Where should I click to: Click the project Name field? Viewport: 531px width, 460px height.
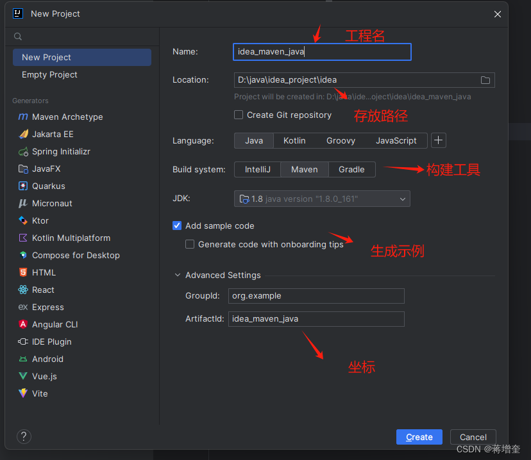(322, 52)
